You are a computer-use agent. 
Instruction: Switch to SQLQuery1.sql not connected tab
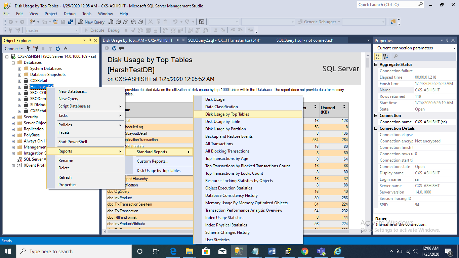pos(305,40)
